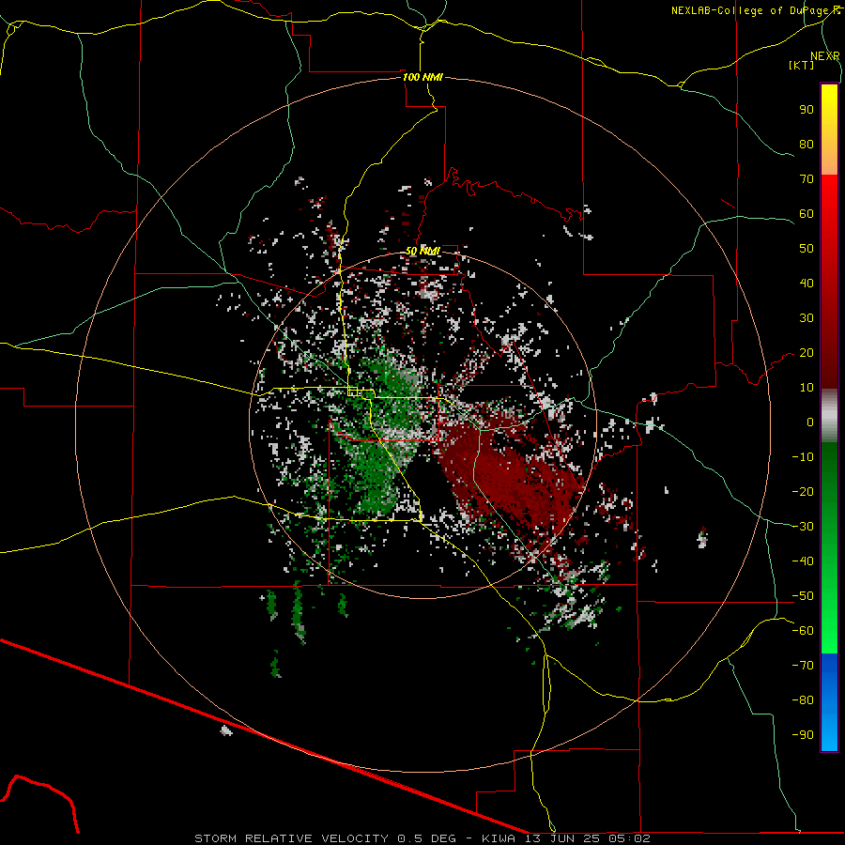The width and height of the screenshot is (845, 845).
Task: Click the 20 value on velocity scale
Action: tap(807, 353)
